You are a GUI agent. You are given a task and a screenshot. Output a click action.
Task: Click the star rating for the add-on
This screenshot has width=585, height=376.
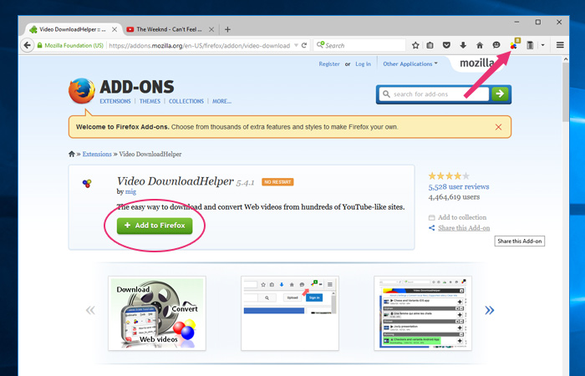click(449, 175)
